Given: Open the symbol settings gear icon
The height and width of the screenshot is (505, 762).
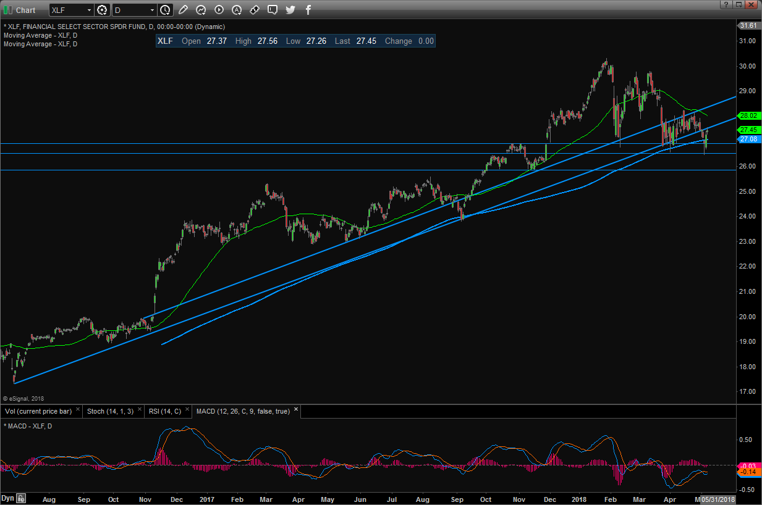Looking at the screenshot, I should [102, 10].
